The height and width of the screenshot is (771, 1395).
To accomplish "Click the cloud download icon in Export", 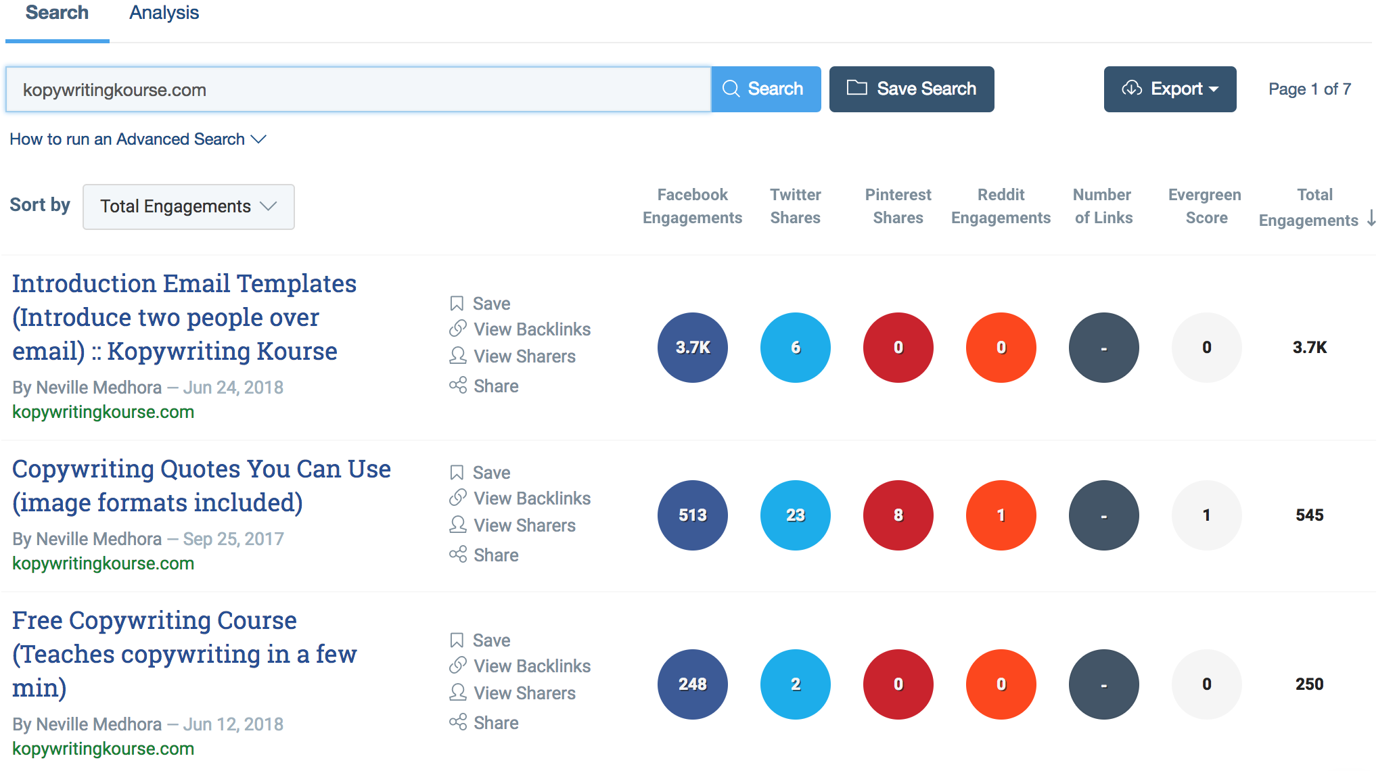I will pos(1132,89).
